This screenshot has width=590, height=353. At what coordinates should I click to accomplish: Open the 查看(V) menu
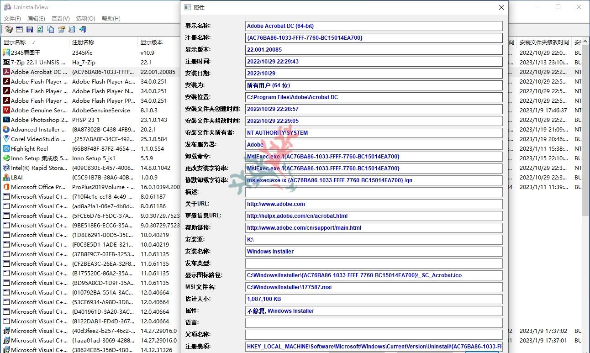61,19
